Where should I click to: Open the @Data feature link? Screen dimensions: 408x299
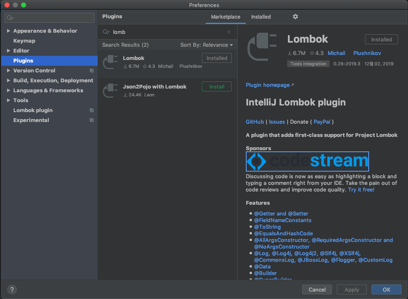[262, 266]
